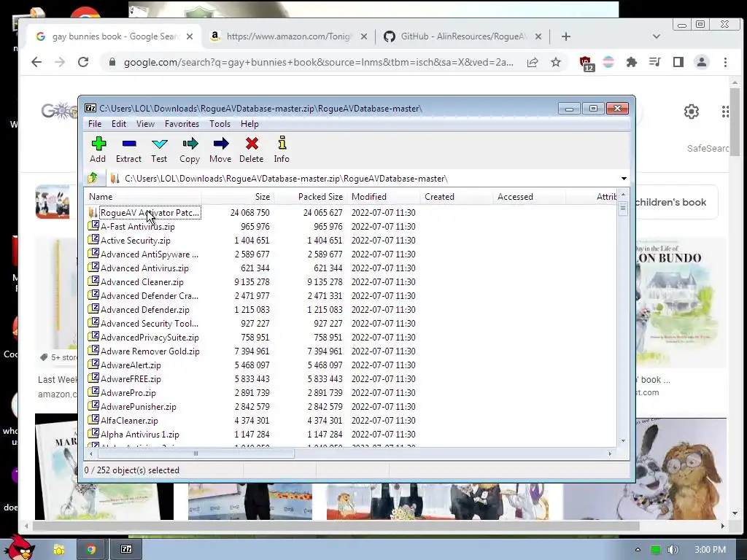747x560 pixels.
Task: Click the volume icon in system tray
Action: 673,550
